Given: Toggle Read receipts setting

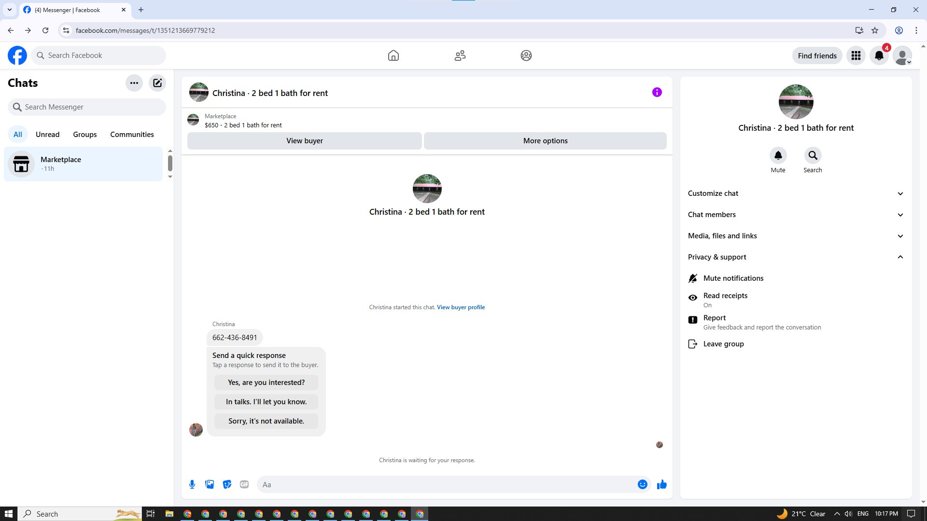Looking at the screenshot, I should coord(725,299).
